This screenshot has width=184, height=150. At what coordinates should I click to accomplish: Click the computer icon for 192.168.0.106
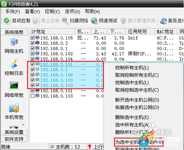pyautogui.click(x=38, y=74)
